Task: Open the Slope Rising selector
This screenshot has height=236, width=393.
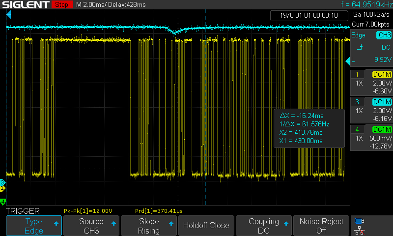Action: point(148,226)
